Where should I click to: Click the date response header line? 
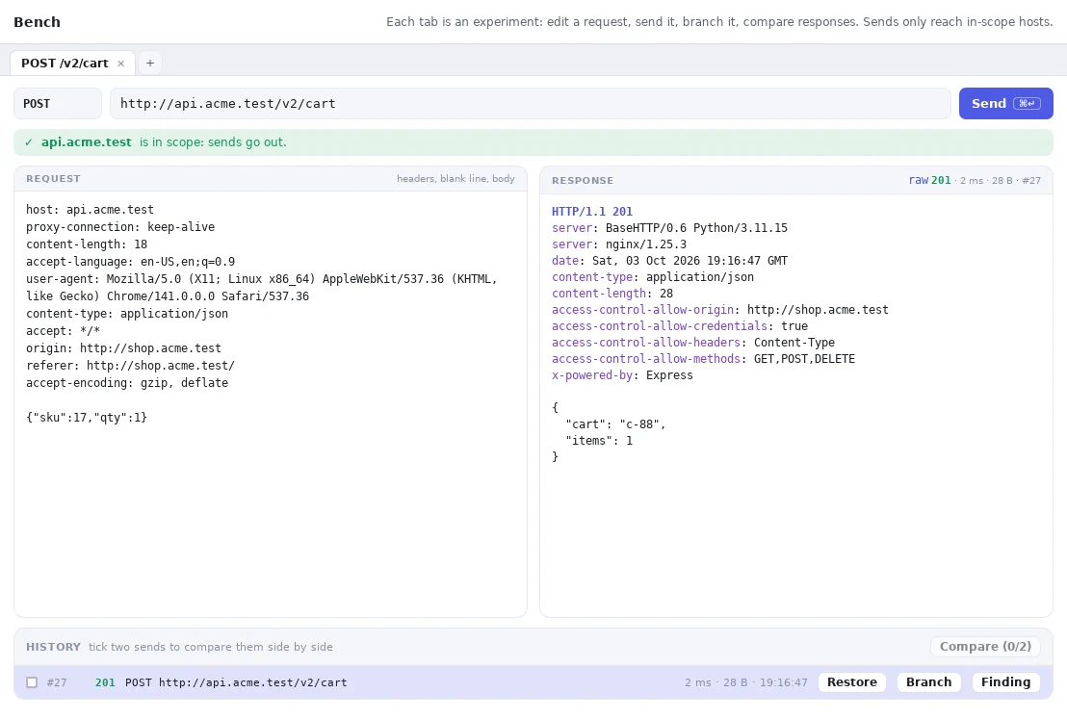tap(669, 261)
